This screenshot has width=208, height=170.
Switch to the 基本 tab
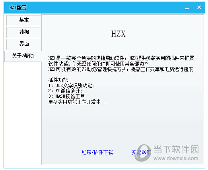coord(24,21)
